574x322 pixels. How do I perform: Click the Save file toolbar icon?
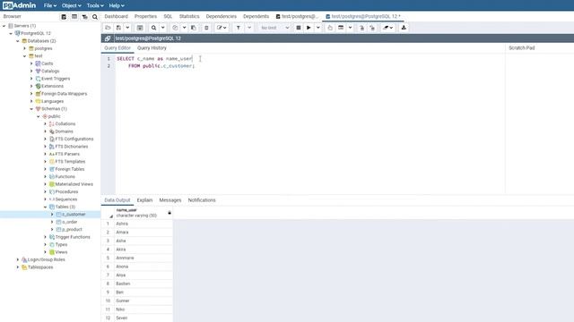[118, 28]
